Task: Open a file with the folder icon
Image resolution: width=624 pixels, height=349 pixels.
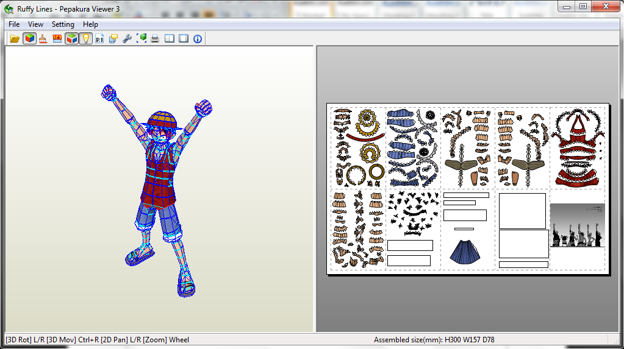Action: [15, 38]
